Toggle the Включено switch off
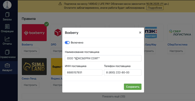195x101 pixels. pos(67,43)
